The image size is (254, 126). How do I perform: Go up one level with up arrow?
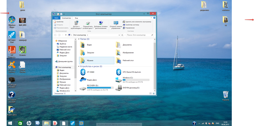pos(66,35)
